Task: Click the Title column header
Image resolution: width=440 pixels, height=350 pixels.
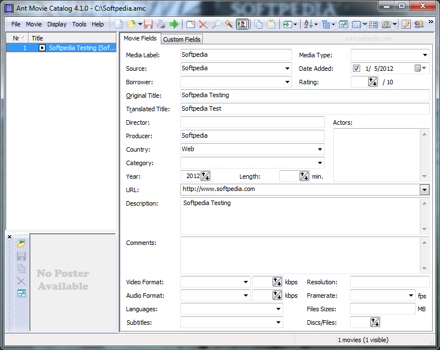Action: pyautogui.click(x=72, y=38)
